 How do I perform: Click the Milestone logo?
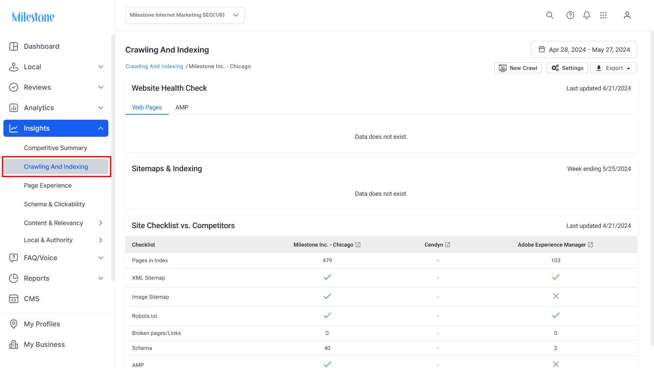tap(33, 17)
